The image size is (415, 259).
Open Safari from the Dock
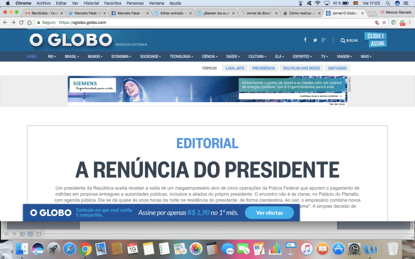(69, 249)
